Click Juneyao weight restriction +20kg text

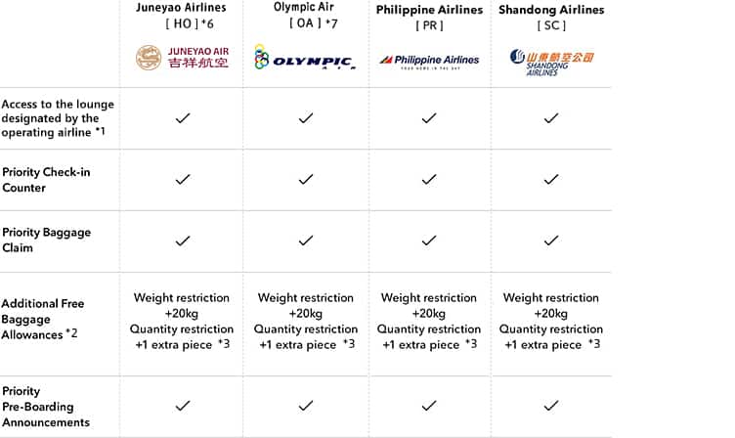(182, 306)
